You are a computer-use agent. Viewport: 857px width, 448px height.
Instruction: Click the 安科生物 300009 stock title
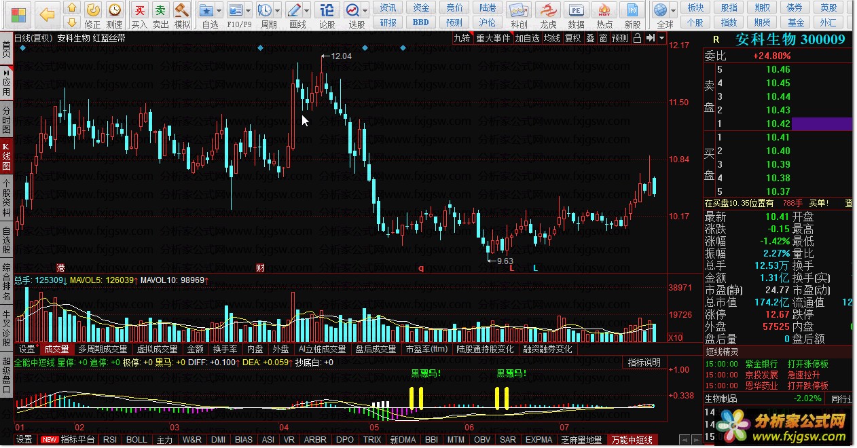[x=791, y=39]
